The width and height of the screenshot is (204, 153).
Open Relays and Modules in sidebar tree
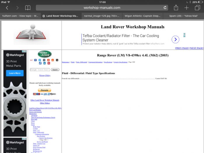coord(35,110)
